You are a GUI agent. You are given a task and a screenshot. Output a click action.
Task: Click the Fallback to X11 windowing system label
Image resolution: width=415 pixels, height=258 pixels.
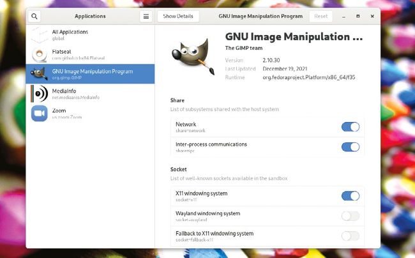point(215,233)
